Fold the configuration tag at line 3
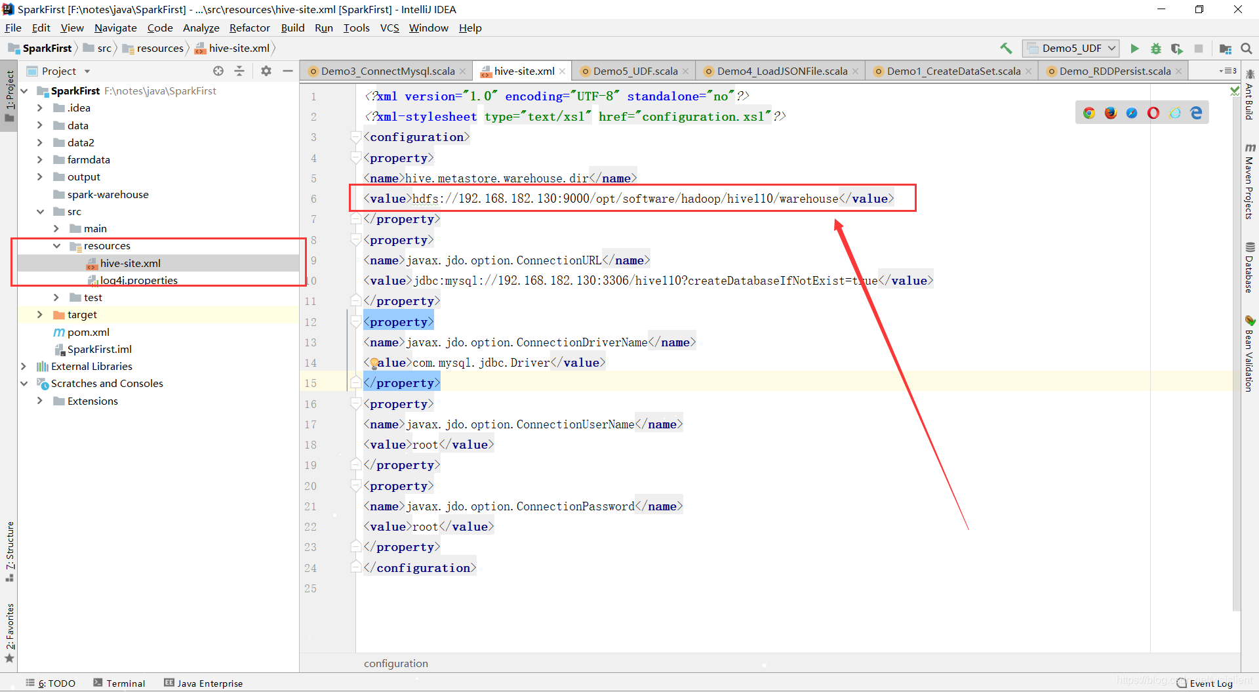 (356, 137)
